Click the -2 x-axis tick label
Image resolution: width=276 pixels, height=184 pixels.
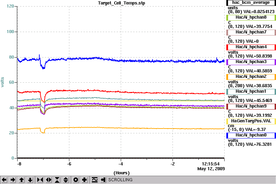pos(172,164)
